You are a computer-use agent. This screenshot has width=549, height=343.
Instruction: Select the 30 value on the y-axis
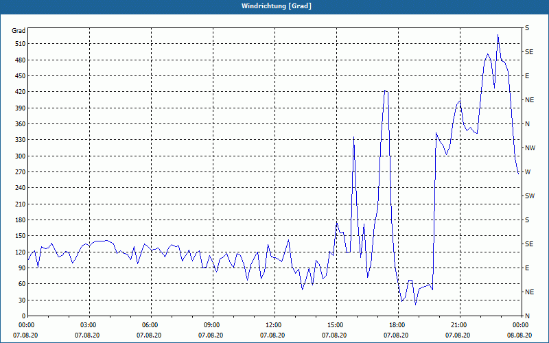21,300
